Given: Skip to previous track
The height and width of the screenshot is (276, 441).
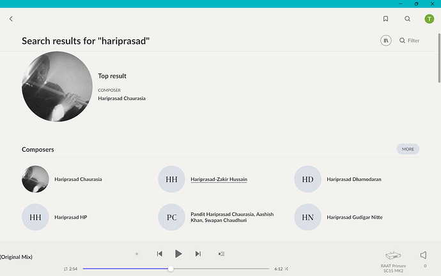Looking at the screenshot, I should tap(160, 254).
